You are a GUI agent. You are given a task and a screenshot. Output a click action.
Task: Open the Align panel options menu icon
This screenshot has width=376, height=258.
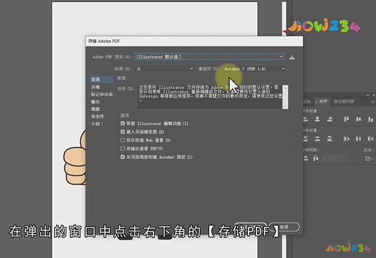[373, 102]
